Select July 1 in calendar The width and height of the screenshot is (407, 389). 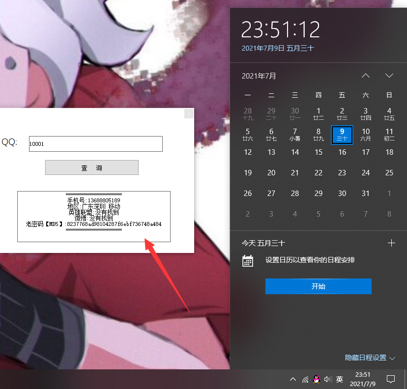pos(319,114)
